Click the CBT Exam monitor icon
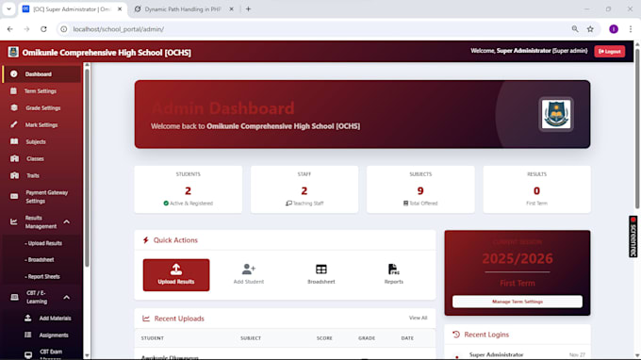641x360 pixels. point(28,354)
